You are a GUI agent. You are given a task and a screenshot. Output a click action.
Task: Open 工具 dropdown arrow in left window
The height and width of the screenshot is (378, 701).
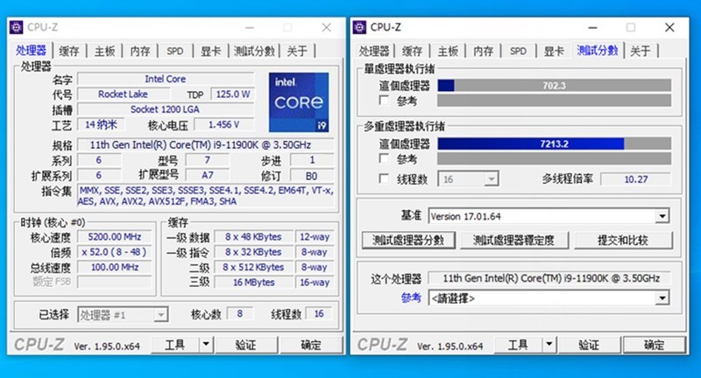coord(206,345)
